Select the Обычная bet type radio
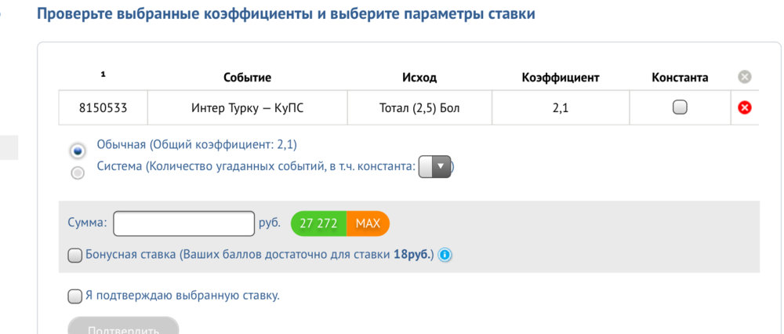Image resolution: width=784 pixels, height=334 pixels. point(78,150)
